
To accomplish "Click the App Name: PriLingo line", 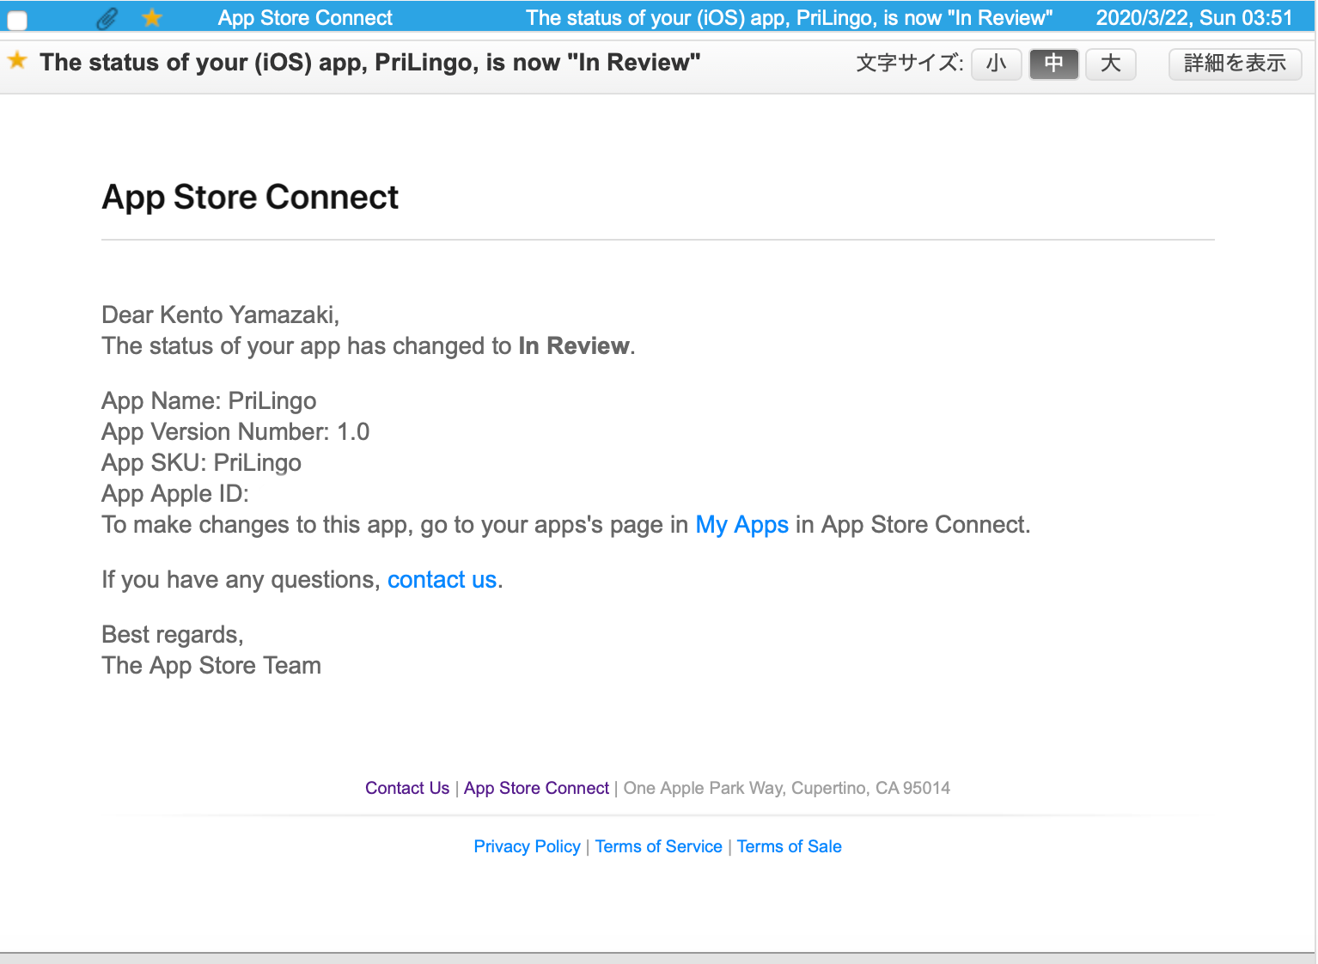I will coord(209,401).
